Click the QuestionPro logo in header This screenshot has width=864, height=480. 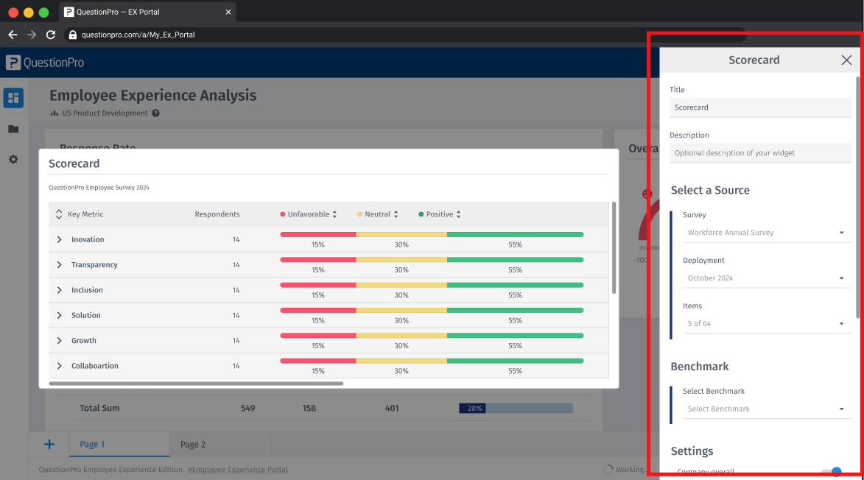[45, 63]
